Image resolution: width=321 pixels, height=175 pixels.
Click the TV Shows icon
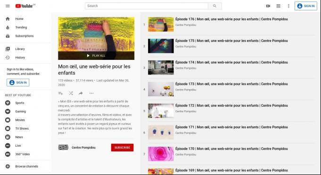pyautogui.click(x=8, y=128)
